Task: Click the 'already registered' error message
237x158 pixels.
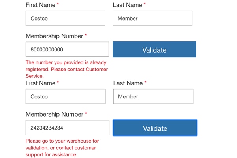Action: [66, 69]
